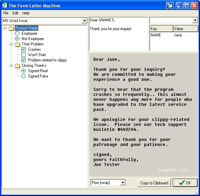Minimize the Form Letter Machine window
The height and width of the screenshot is (196, 200).
coord(179,6)
